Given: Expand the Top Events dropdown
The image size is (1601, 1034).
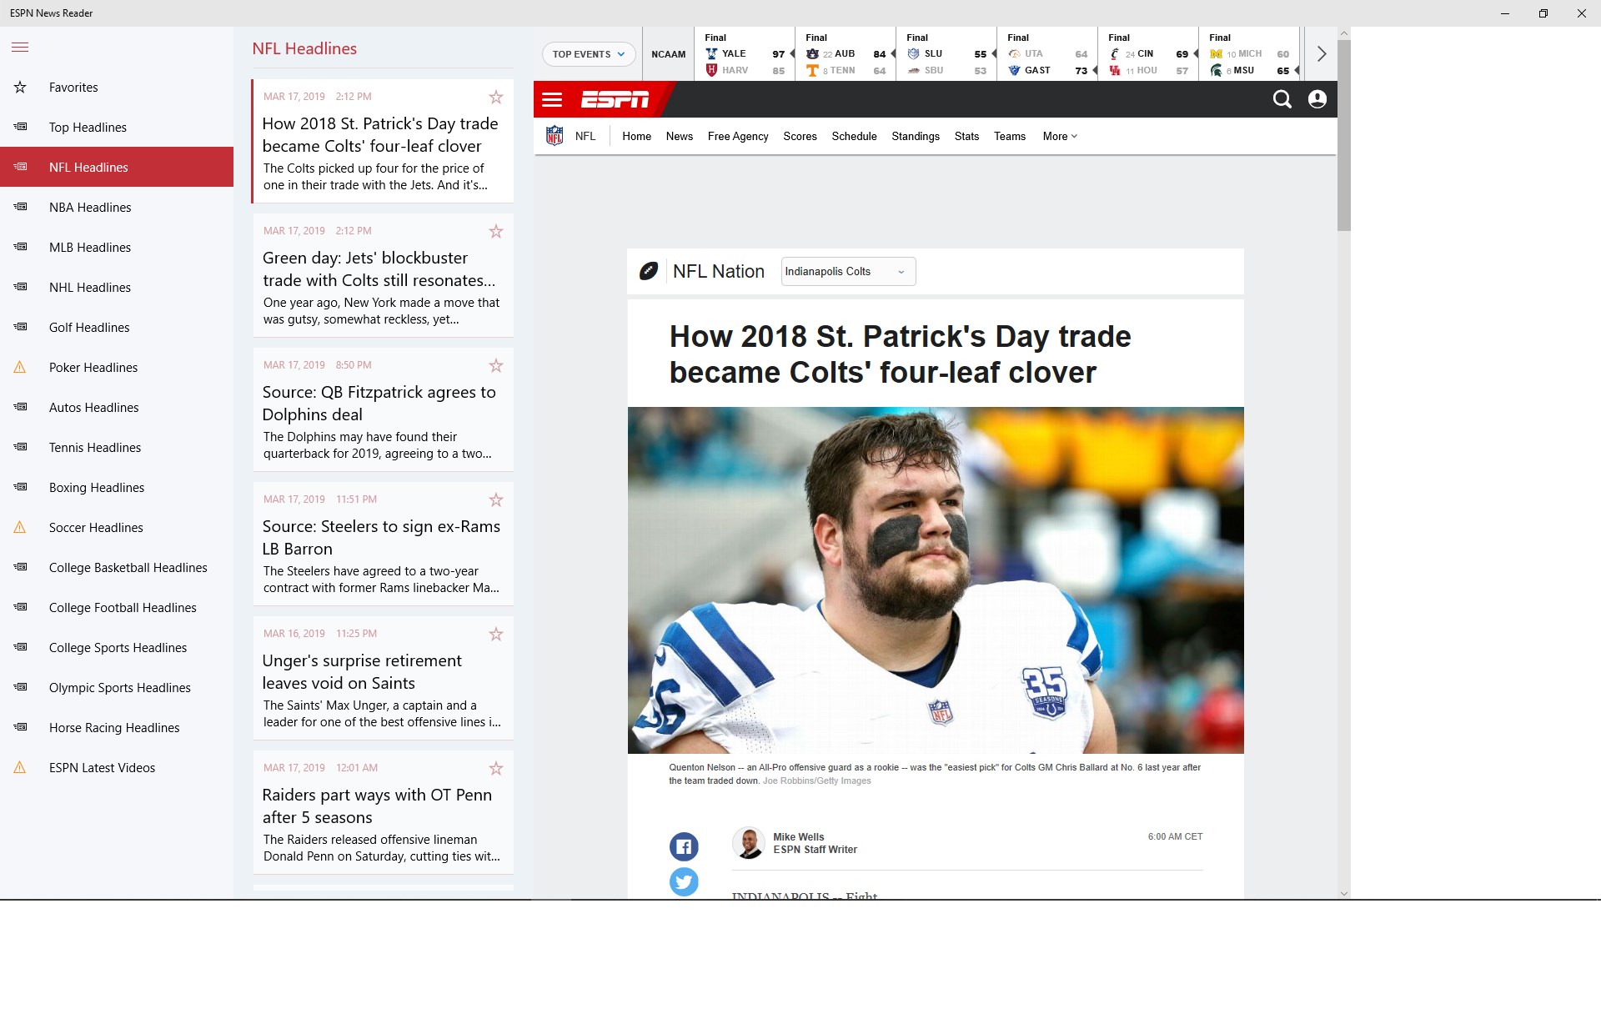Looking at the screenshot, I should coord(589,54).
